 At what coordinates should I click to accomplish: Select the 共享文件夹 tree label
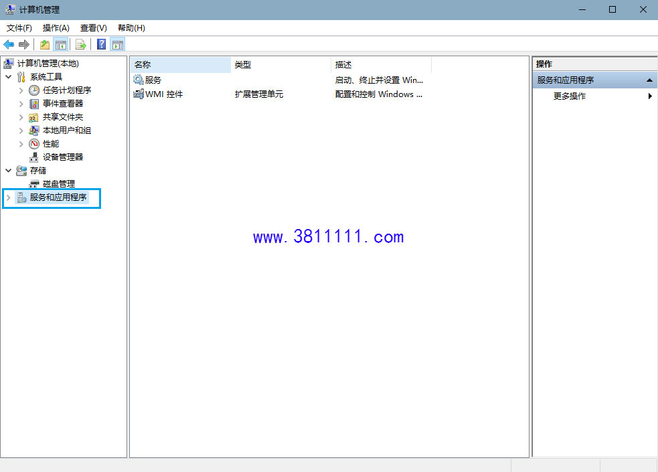(x=63, y=117)
